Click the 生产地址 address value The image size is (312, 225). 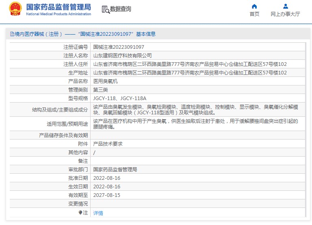(190, 73)
